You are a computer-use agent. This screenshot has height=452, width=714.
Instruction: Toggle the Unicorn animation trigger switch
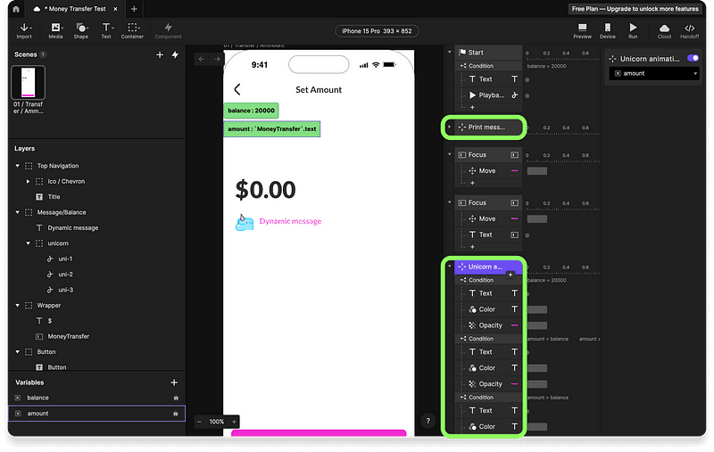point(693,58)
